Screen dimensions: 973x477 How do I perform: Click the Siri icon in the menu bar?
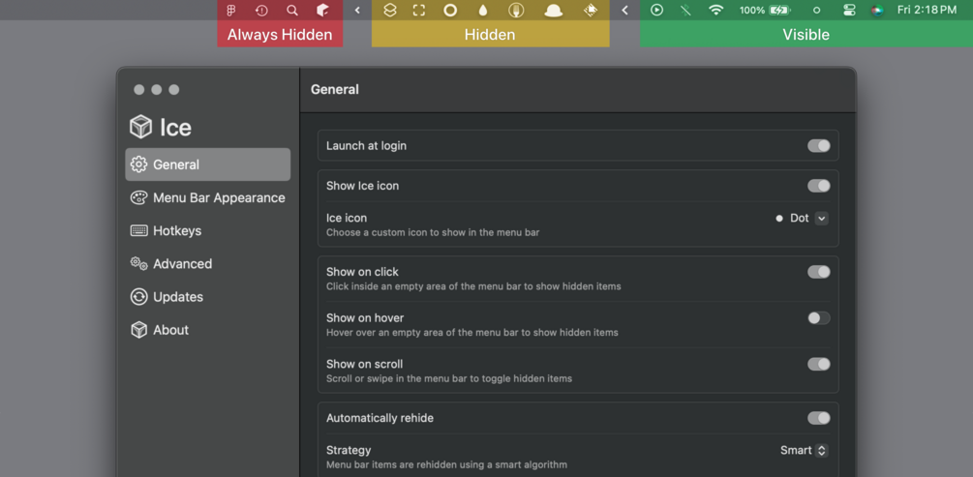click(877, 10)
